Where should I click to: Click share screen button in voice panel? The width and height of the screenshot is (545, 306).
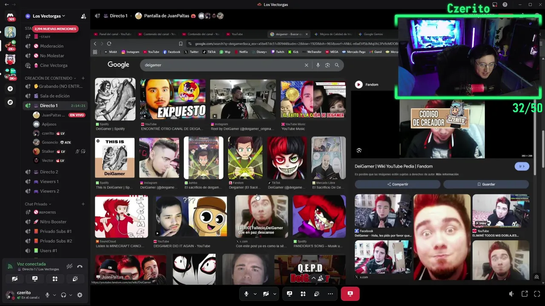[x=35, y=279]
